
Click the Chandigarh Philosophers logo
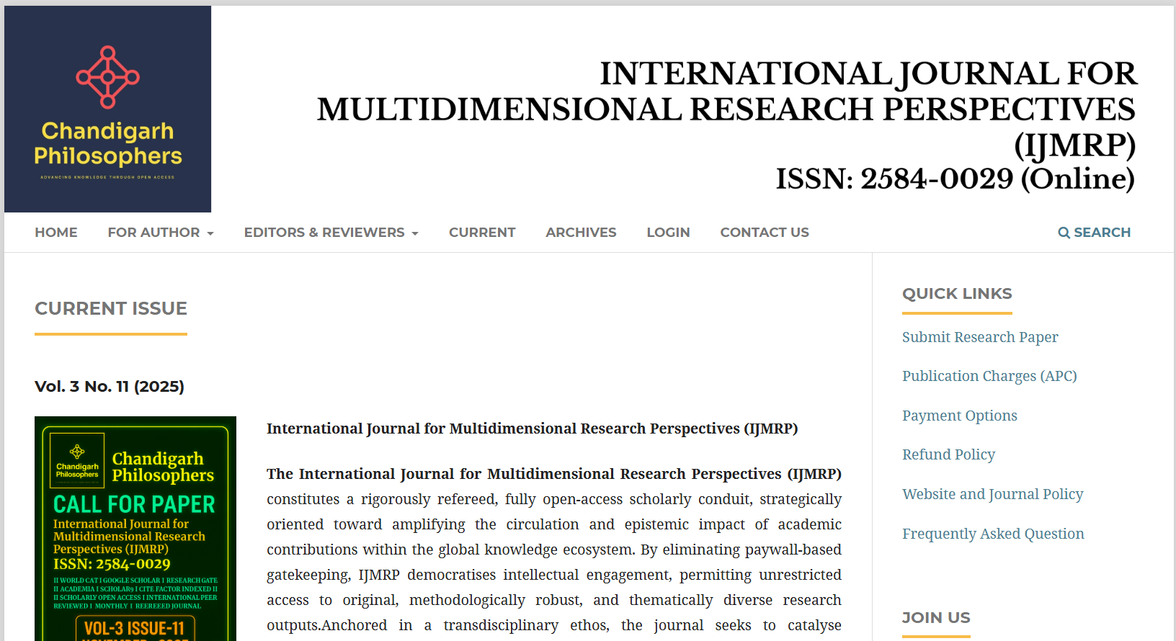coord(108,109)
